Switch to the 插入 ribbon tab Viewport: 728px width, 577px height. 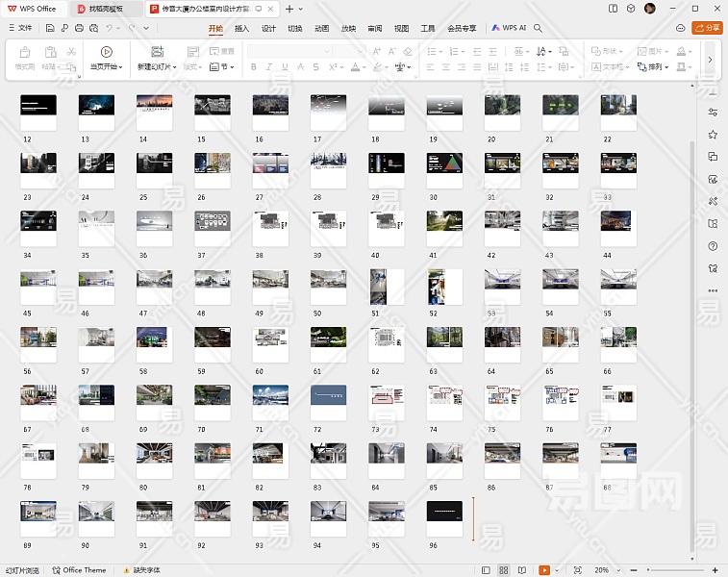tap(242, 28)
